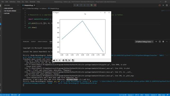Open errors and warnings count in status bar
This screenshot has width=170, height=96.
[x=14, y=95]
